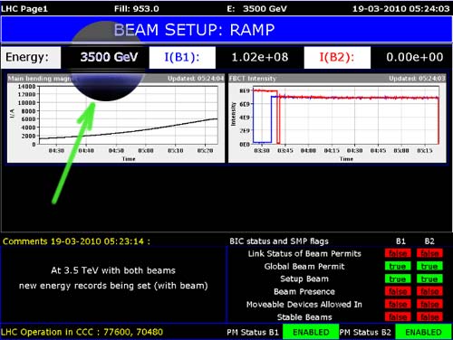Click the FBCT Intensity chart title bar
Image resolution: width=453 pixels, height=340 pixels.
pyautogui.click(x=337, y=79)
